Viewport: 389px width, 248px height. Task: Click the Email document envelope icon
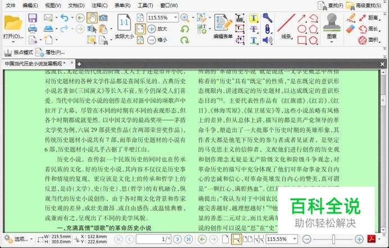48,17
